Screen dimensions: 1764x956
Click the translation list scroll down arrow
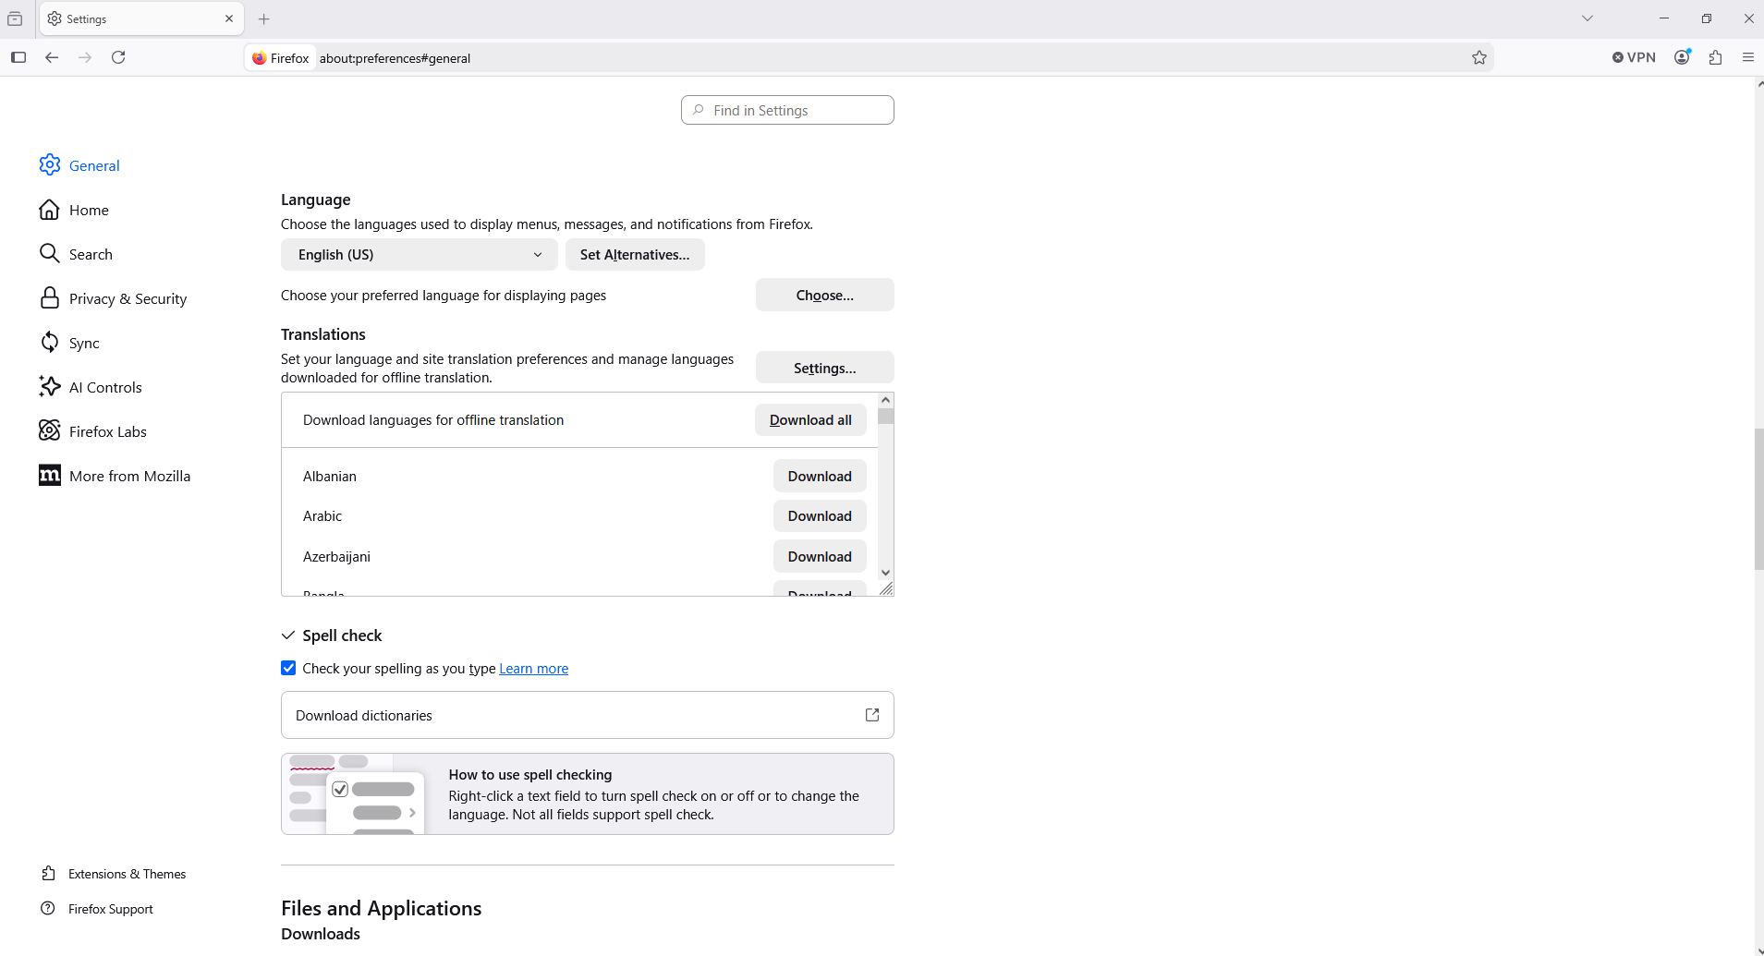[885, 573]
